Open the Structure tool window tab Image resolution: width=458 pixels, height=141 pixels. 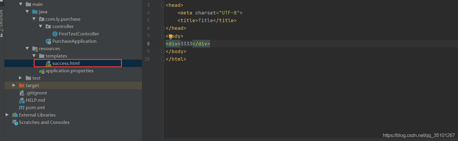click(1, 21)
